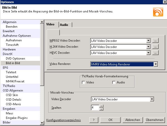Click the question mark help button
The image size is (167, 126).
click(94, 120)
